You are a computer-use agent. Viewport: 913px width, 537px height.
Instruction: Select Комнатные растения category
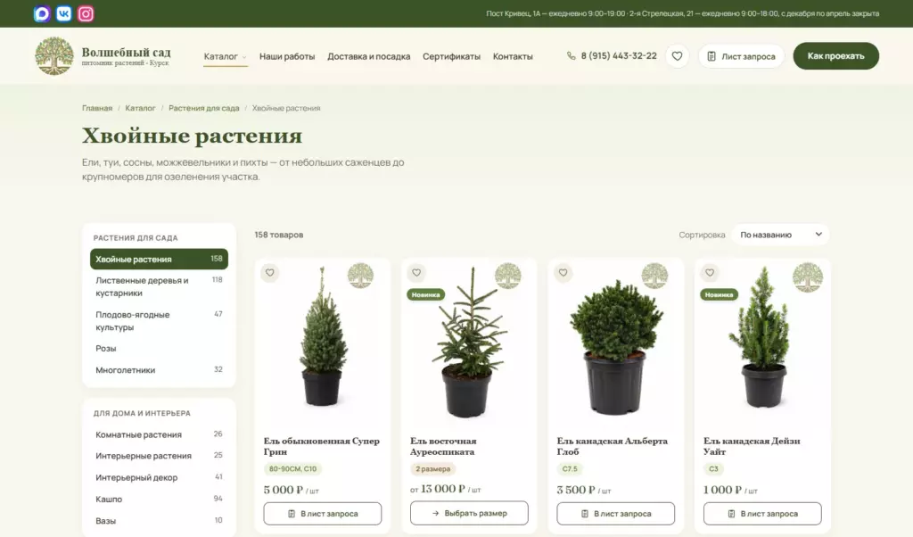[159, 434]
